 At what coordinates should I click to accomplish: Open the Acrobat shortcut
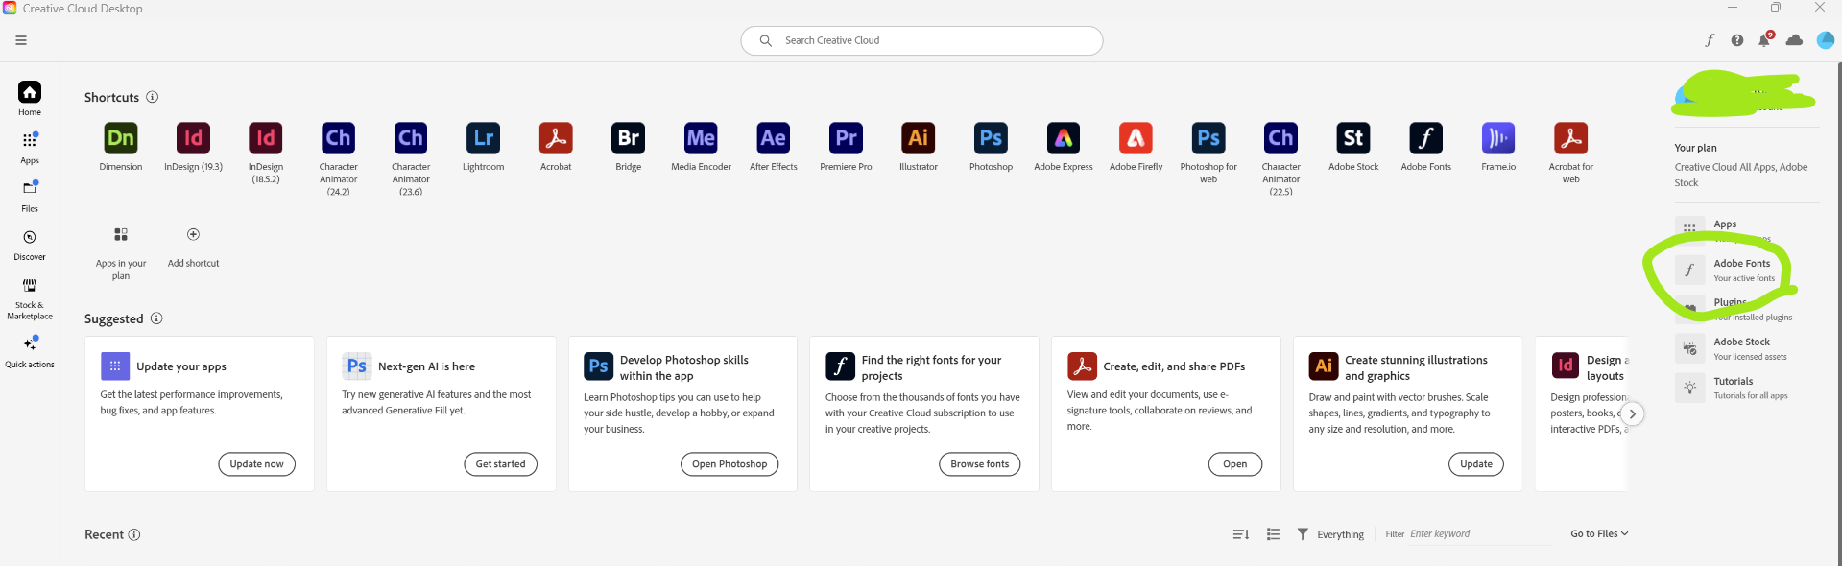coord(556,138)
